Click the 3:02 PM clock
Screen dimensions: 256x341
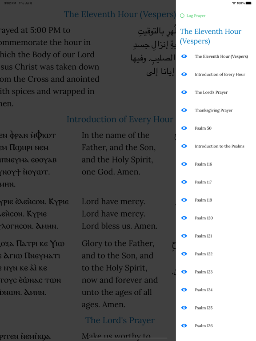10,3
